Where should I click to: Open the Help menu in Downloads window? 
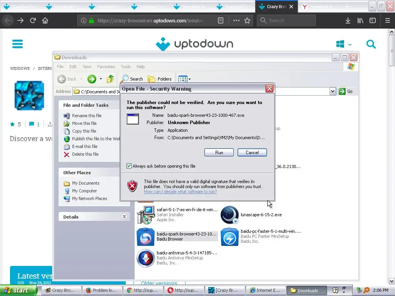tap(140, 67)
